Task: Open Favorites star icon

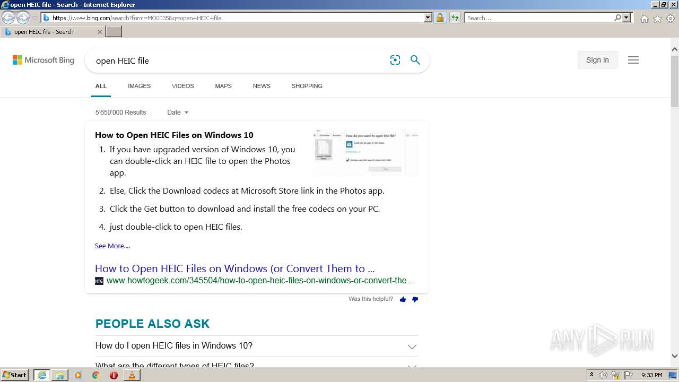Action: coord(657,19)
